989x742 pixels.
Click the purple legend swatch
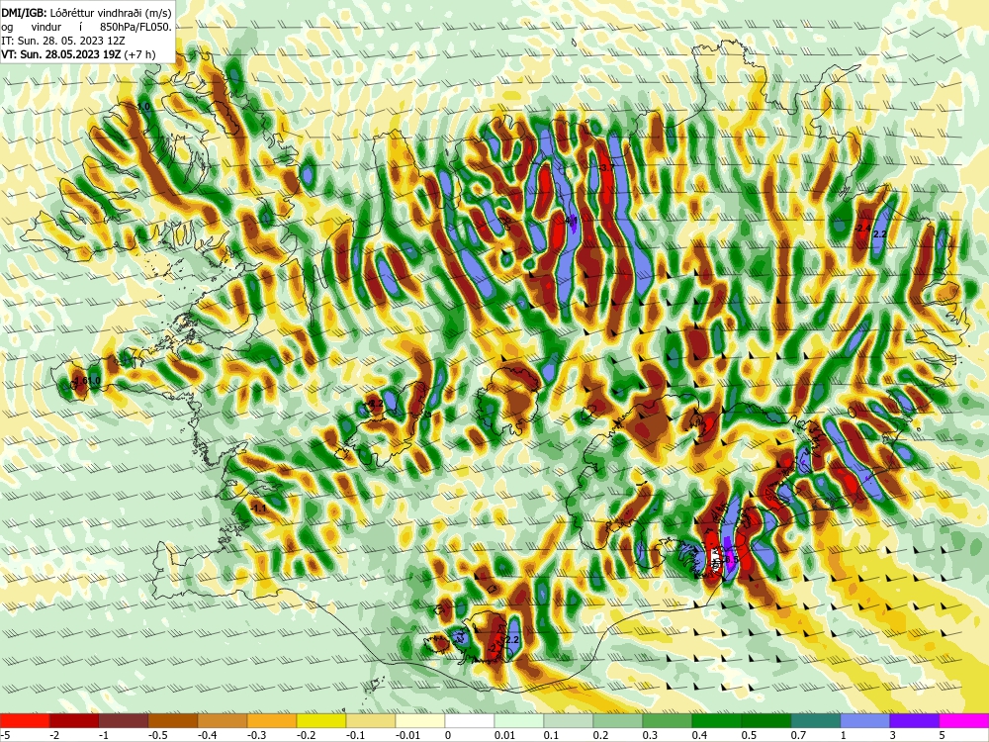pos(914,720)
